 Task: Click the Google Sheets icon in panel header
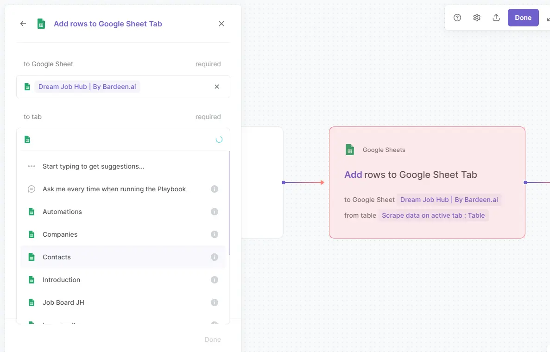pyautogui.click(x=41, y=24)
